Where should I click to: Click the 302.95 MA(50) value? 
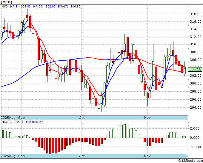pos(51,7)
